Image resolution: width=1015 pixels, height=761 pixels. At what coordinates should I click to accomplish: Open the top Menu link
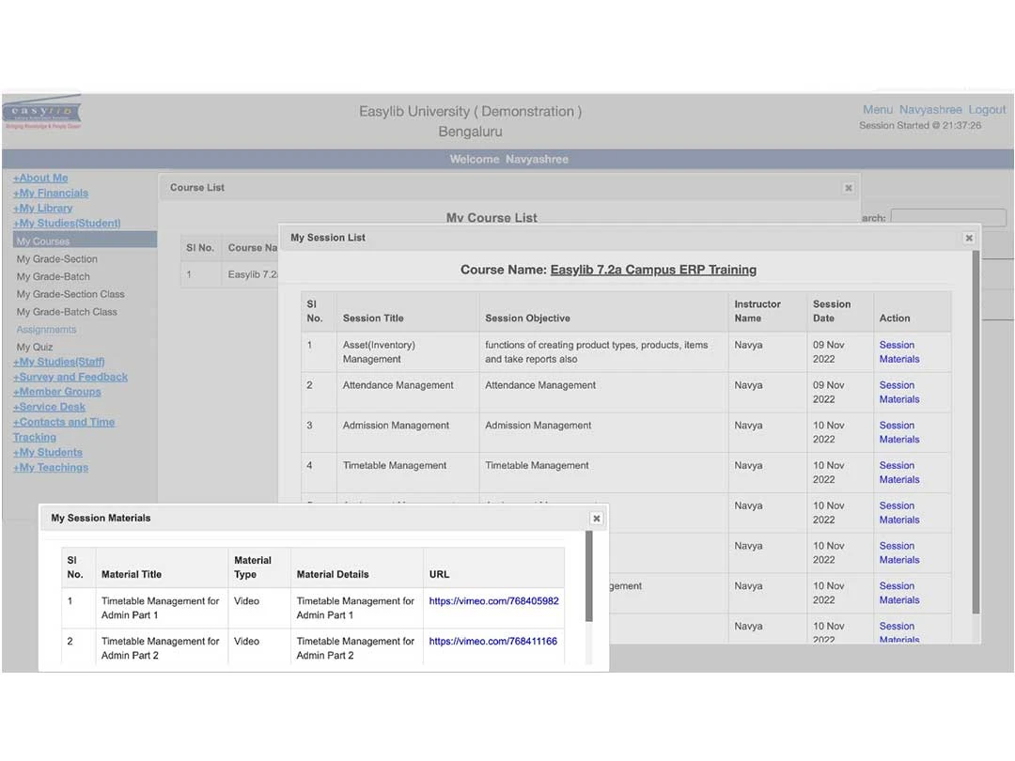click(877, 110)
